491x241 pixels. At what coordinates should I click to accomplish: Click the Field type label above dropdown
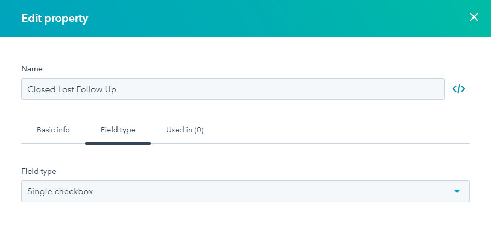pos(39,172)
